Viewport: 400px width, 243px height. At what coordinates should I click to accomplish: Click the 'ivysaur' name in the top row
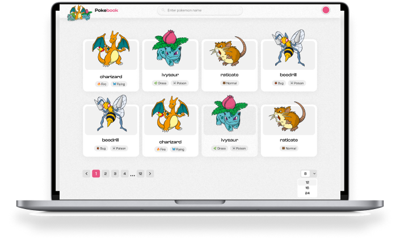pos(170,75)
